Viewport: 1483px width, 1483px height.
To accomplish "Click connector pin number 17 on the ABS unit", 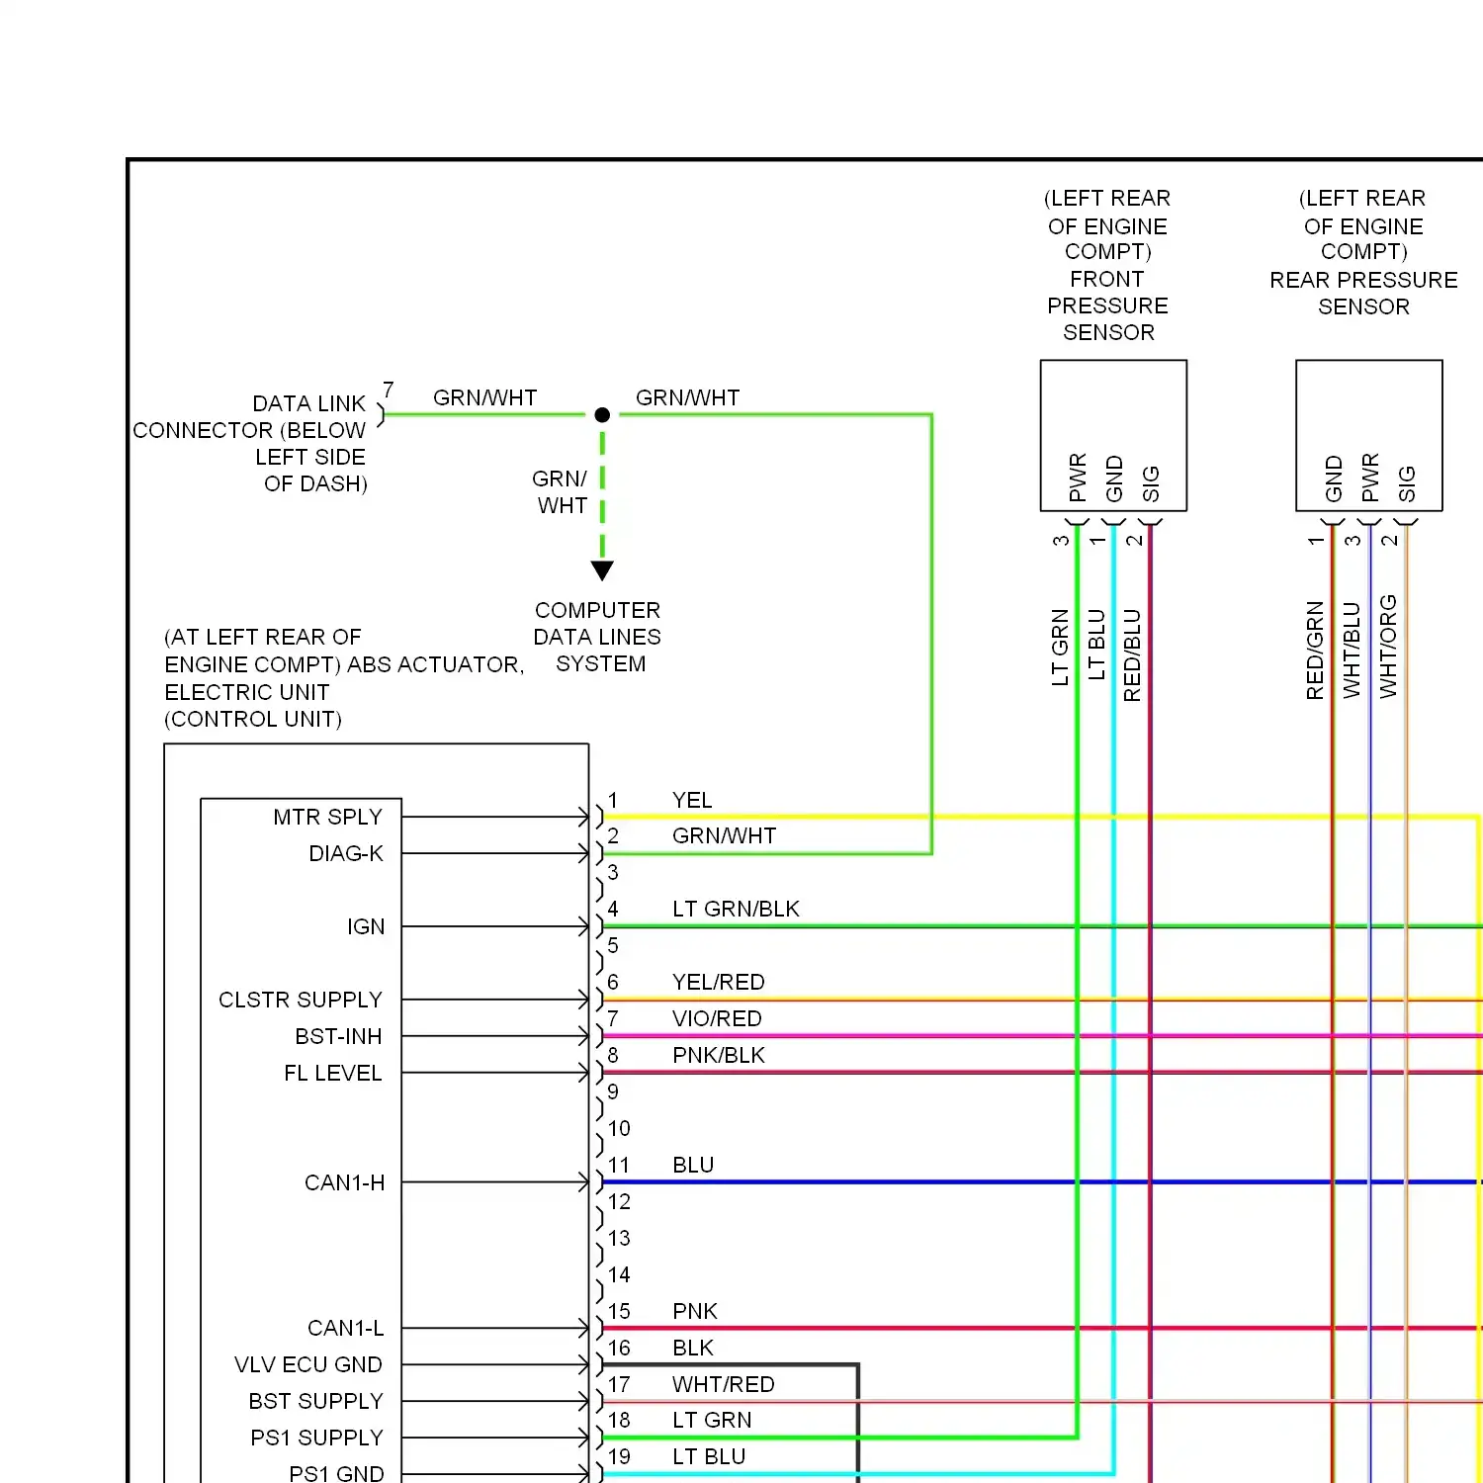I will (619, 1384).
